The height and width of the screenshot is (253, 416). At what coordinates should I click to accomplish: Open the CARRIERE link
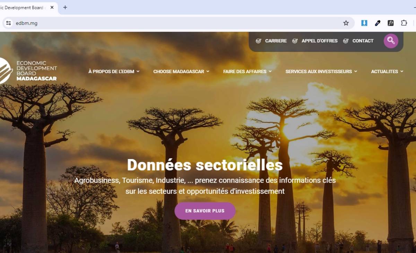pos(271,41)
